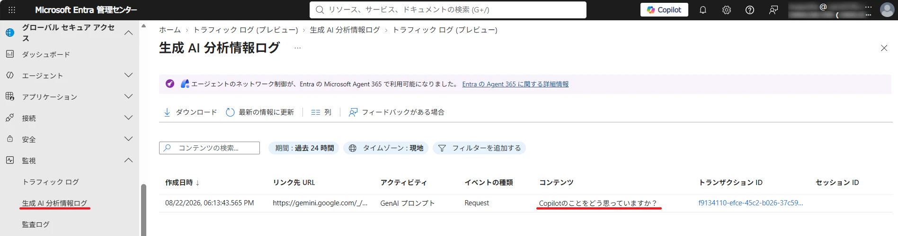Click the セッション ID column header
The width and height of the screenshot is (898, 236).
click(x=837, y=182)
